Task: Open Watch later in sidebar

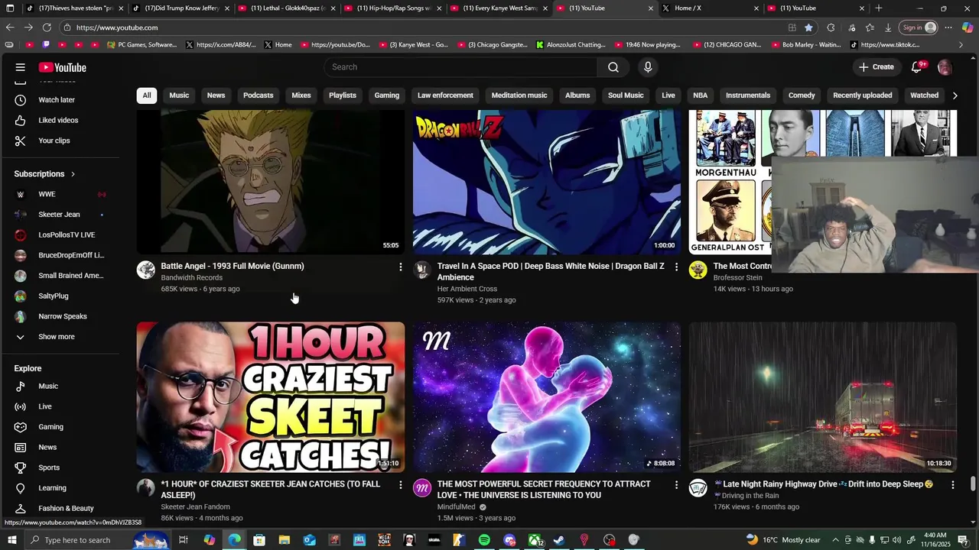Action: click(x=57, y=100)
